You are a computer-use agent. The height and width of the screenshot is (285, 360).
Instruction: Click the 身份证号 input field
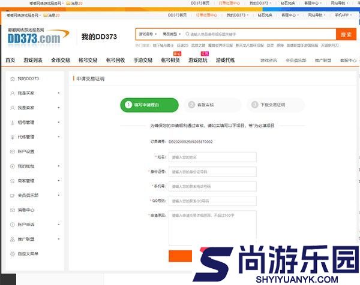(212, 172)
